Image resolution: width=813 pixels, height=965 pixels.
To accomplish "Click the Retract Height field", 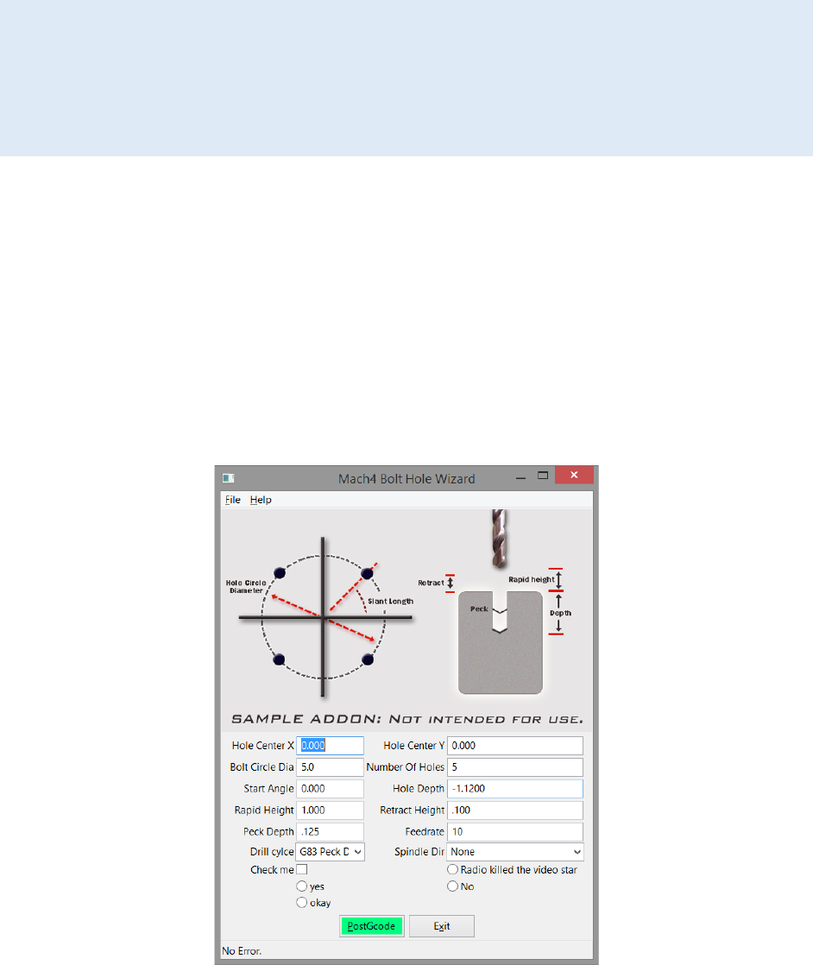I will pyautogui.click(x=515, y=810).
